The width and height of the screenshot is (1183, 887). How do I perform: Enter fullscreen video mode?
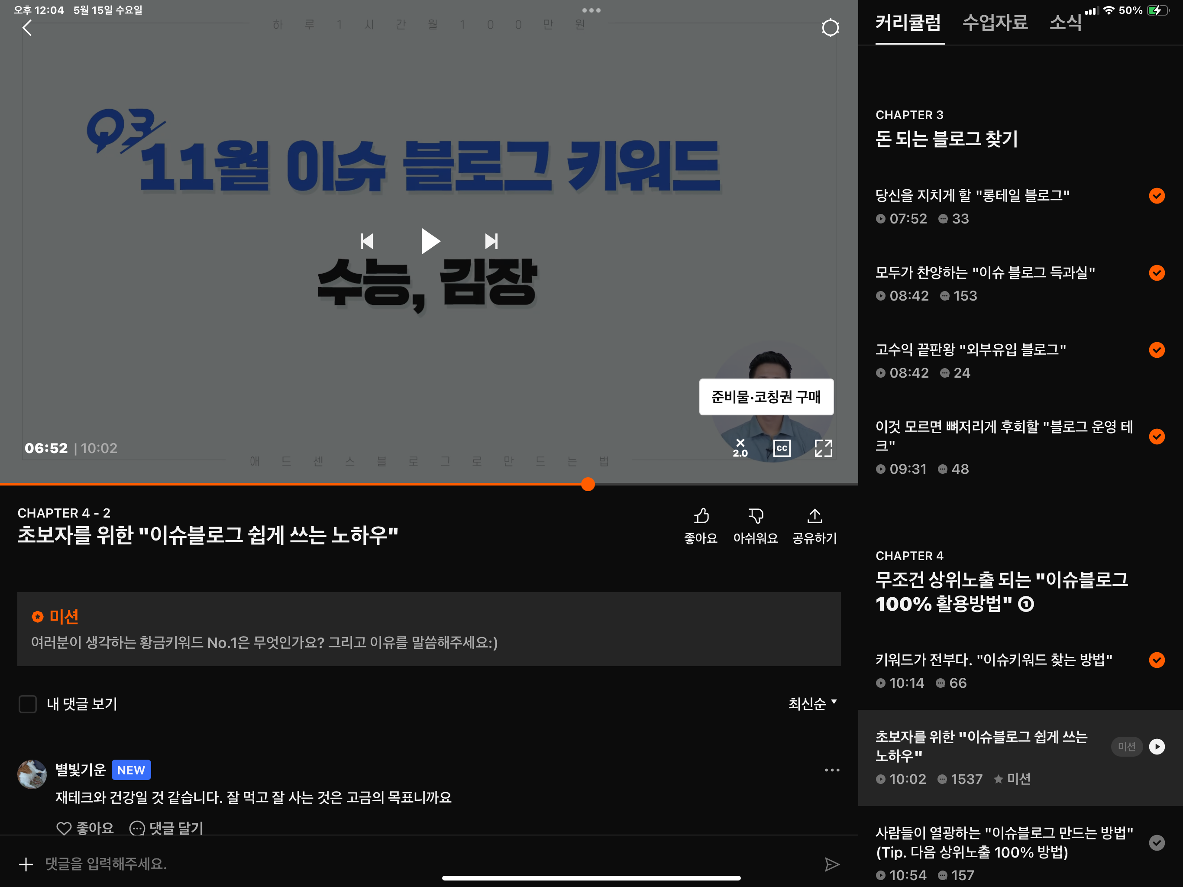[823, 448]
